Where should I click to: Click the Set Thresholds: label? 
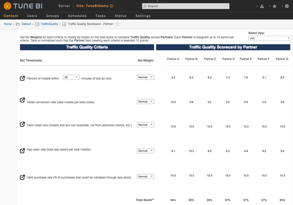[x=31, y=60]
